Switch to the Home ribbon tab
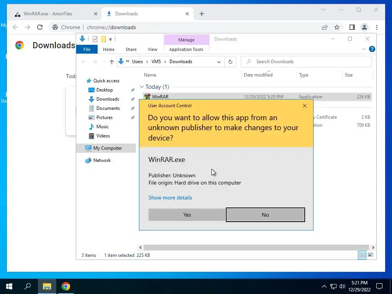Viewport: 392px width, 294px height. (108, 49)
